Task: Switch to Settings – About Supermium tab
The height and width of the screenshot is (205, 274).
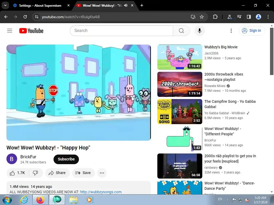Action: 40,6
